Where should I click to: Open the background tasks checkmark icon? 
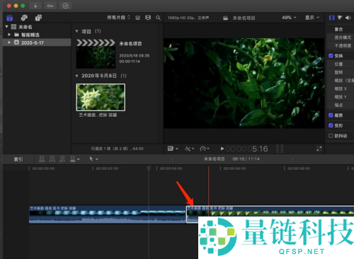(x=65, y=6)
